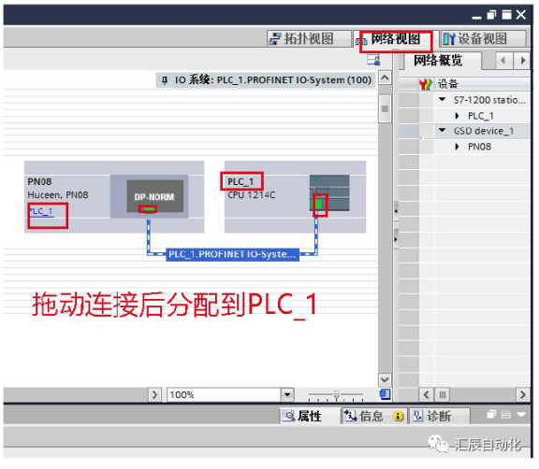Select the DP-NORM module image
The image size is (539, 469).
[x=155, y=196]
